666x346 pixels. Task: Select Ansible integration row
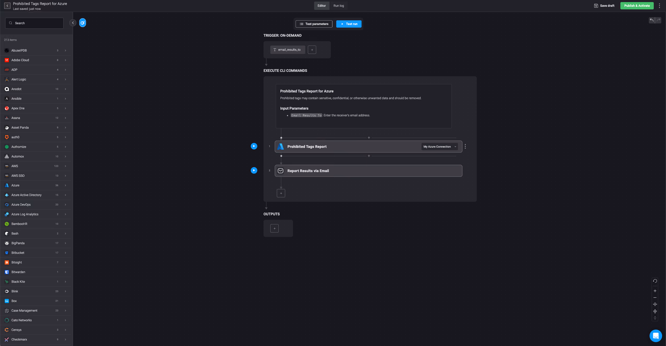[35, 99]
